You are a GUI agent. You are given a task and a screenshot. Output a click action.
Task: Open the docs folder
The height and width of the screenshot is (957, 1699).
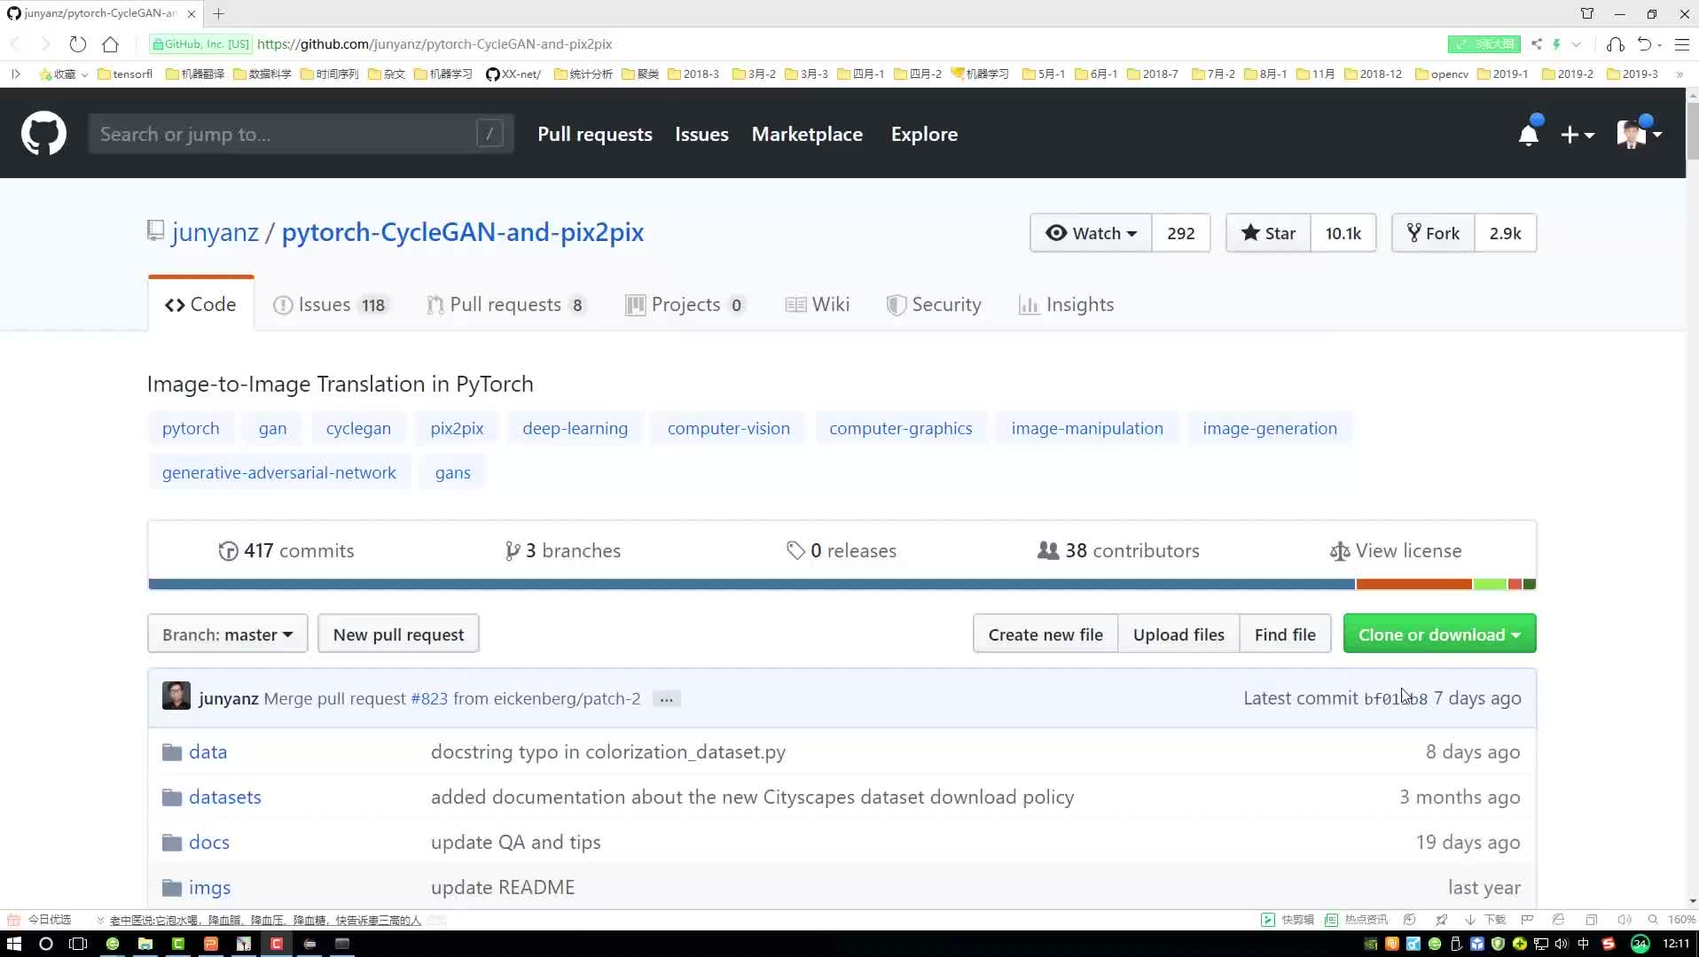pos(209,842)
